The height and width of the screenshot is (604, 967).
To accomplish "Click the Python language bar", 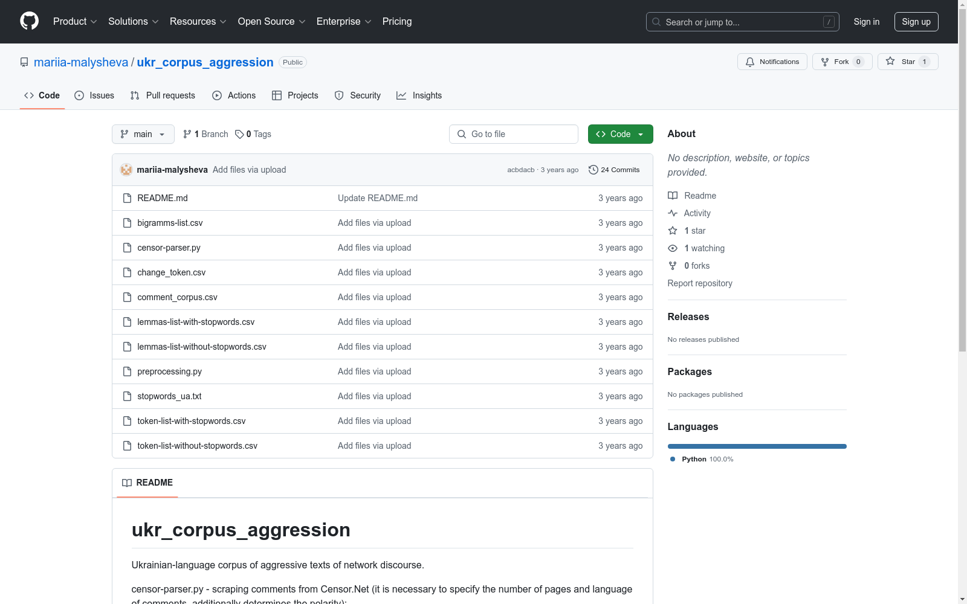I will (x=757, y=446).
